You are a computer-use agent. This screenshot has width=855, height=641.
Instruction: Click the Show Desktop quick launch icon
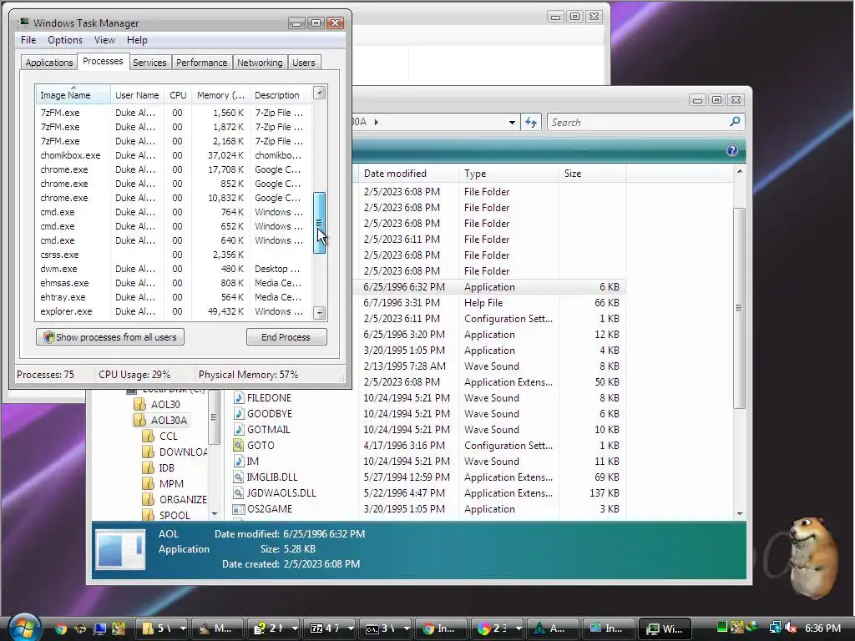pyautogui.click(x=100, y=628)
